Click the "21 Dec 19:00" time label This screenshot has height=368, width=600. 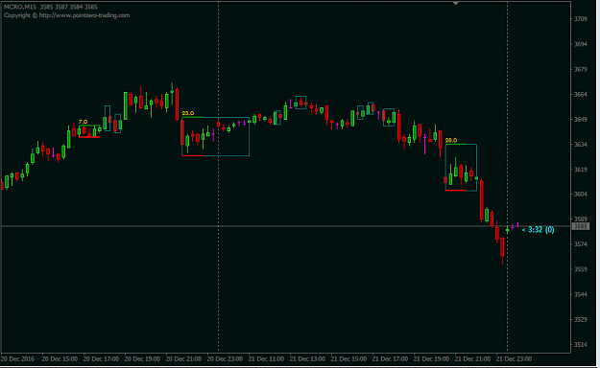click(432, 358)
